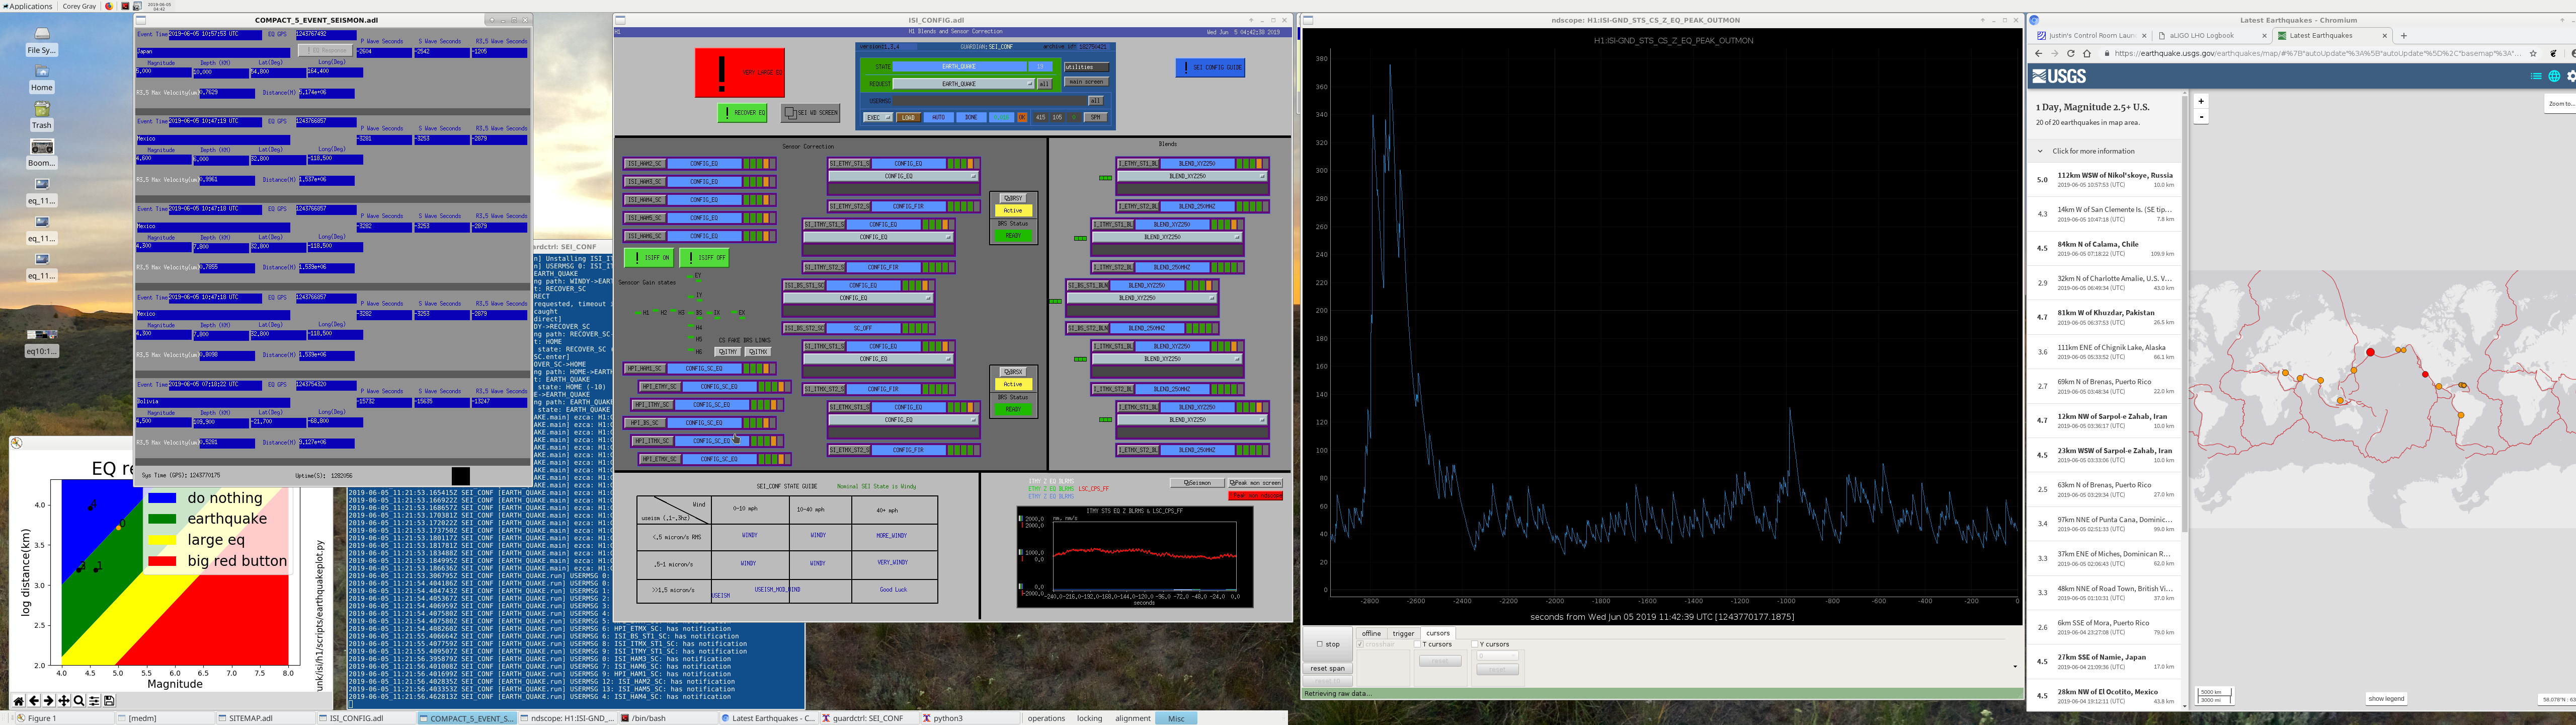Activate Zoom magnifier tool in Figure 1
Screen dimensions: 2576x725
click(x=79, y=701)
